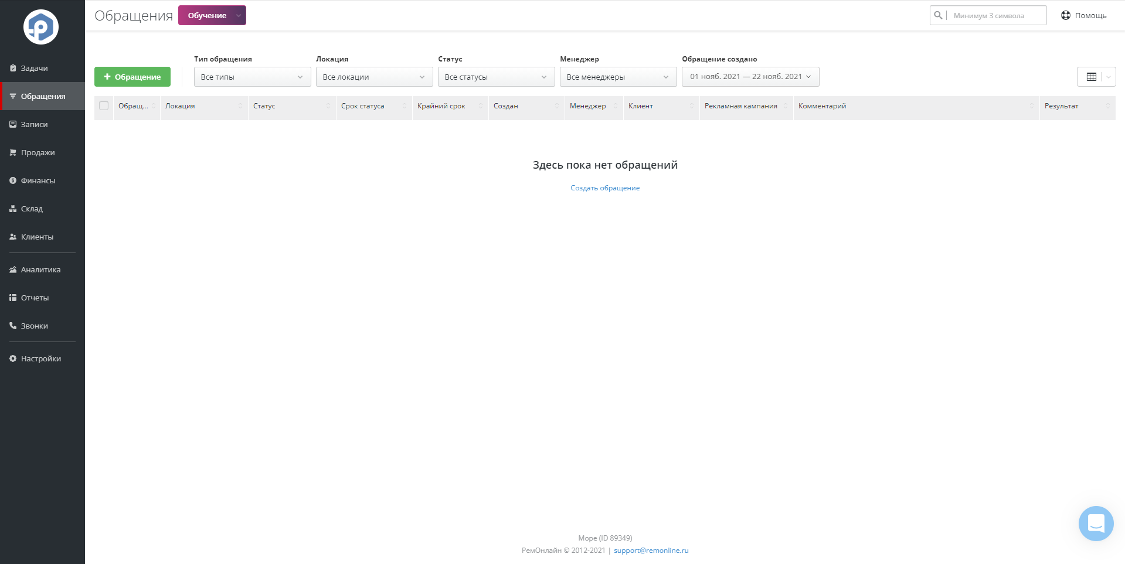This screenshot has height=564, width=1125.
Task: Click the Создать обращение link
Action: click(605, 188)
